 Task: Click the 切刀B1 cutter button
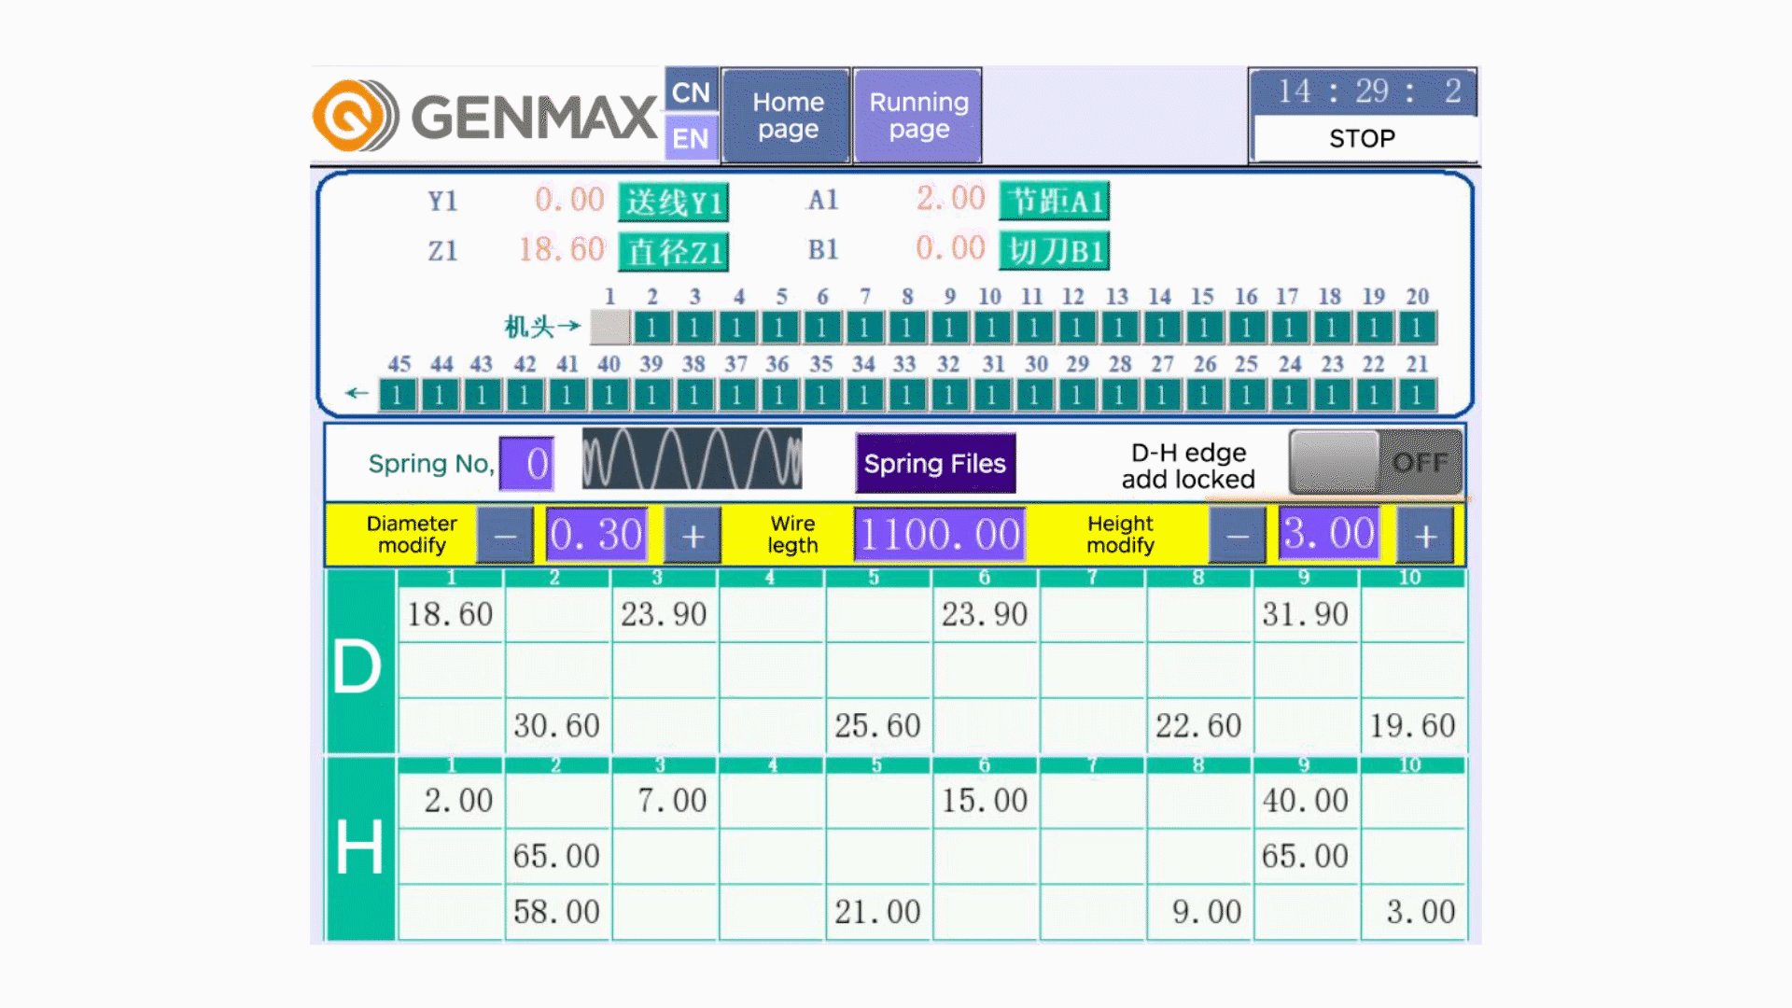[1054, 250]
